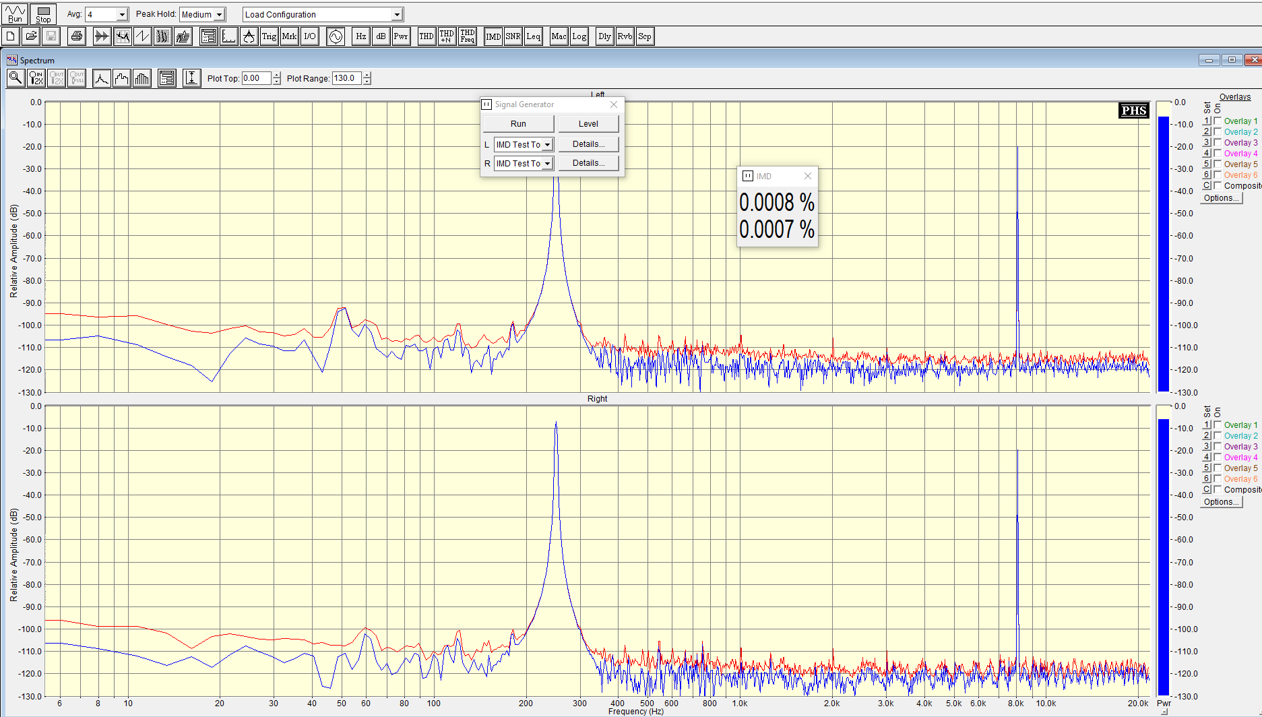Enable Overlay 5 checkbox in Right plot
1262x717 pixels.
[x=1218, y=468]
